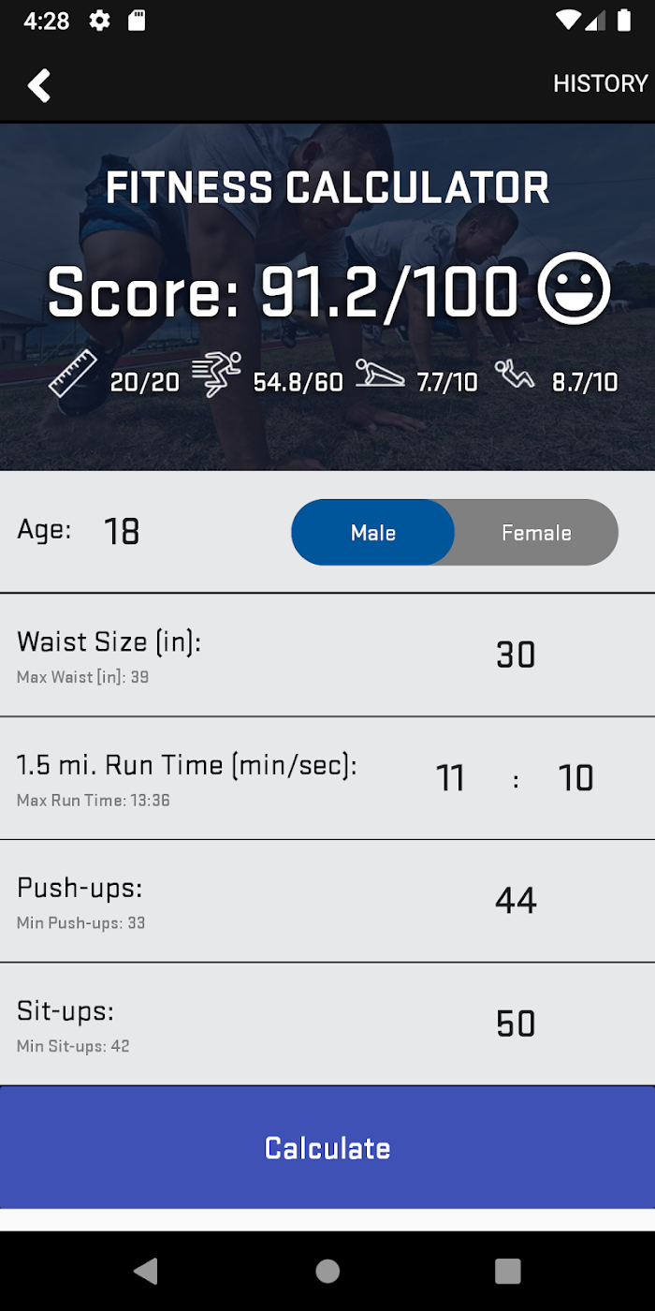Edit the waist size value 30

(516, 655)
